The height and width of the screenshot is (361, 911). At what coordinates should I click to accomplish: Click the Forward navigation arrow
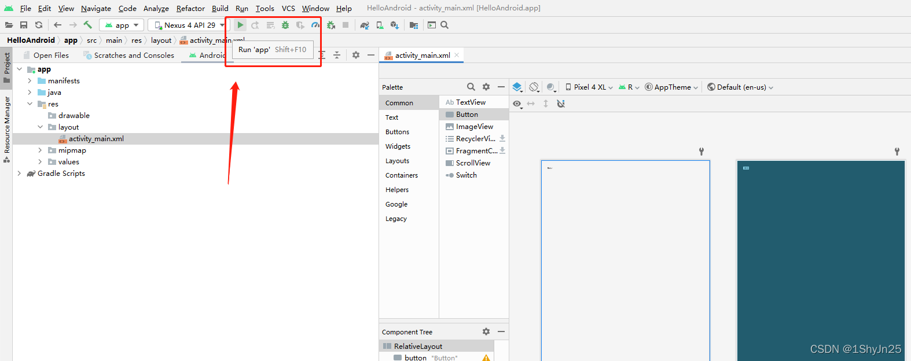[x=73, y=25]
